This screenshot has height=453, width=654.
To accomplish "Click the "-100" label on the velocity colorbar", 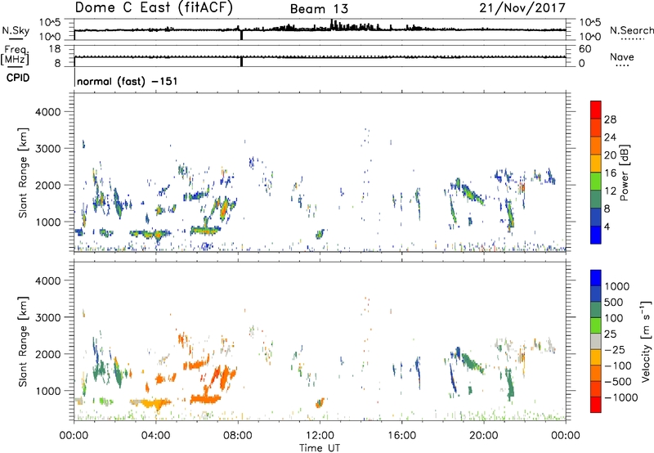I will click(618, 366).
